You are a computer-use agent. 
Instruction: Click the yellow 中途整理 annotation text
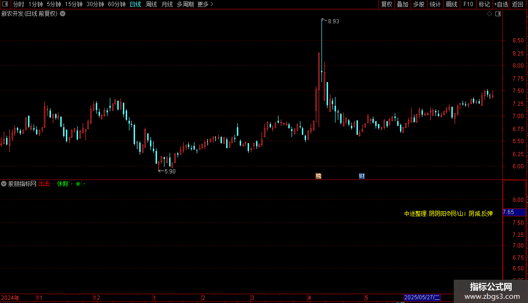click(449, 213)
